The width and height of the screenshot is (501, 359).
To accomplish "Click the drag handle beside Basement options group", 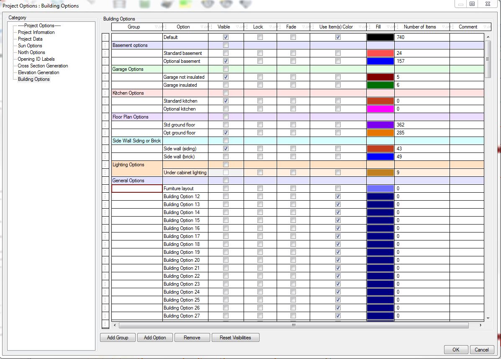I will point(106,45).
